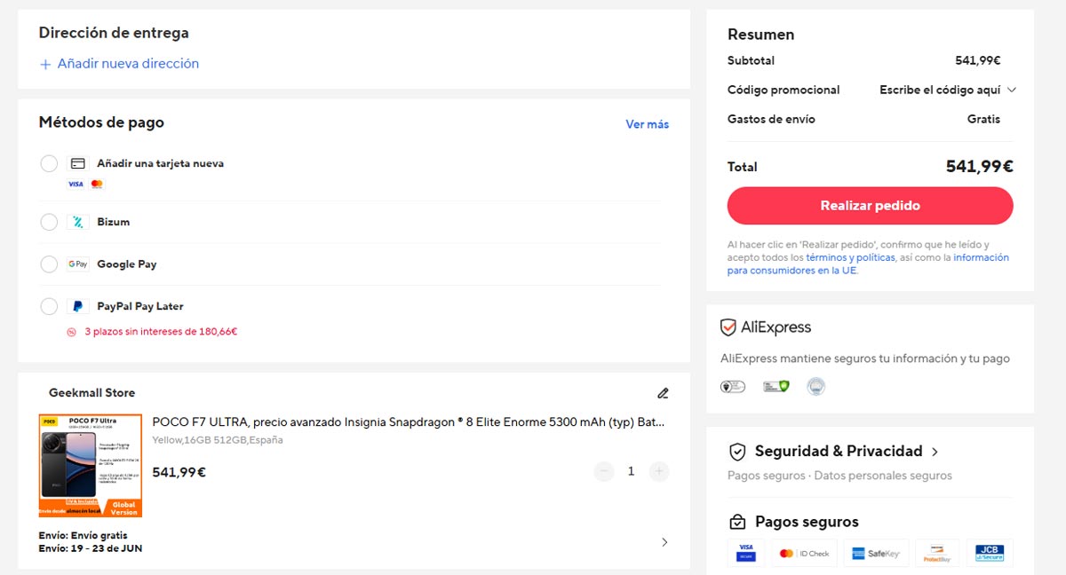Click the first security certification badge
The width and height of the screenshot is (1066, 575).
coord(733,386)
